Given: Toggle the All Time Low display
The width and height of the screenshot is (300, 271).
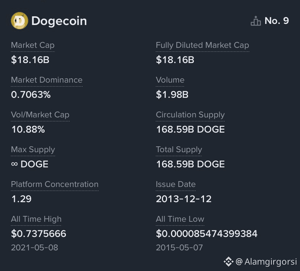Looking at the screenshot, I should tap(180, 219).
